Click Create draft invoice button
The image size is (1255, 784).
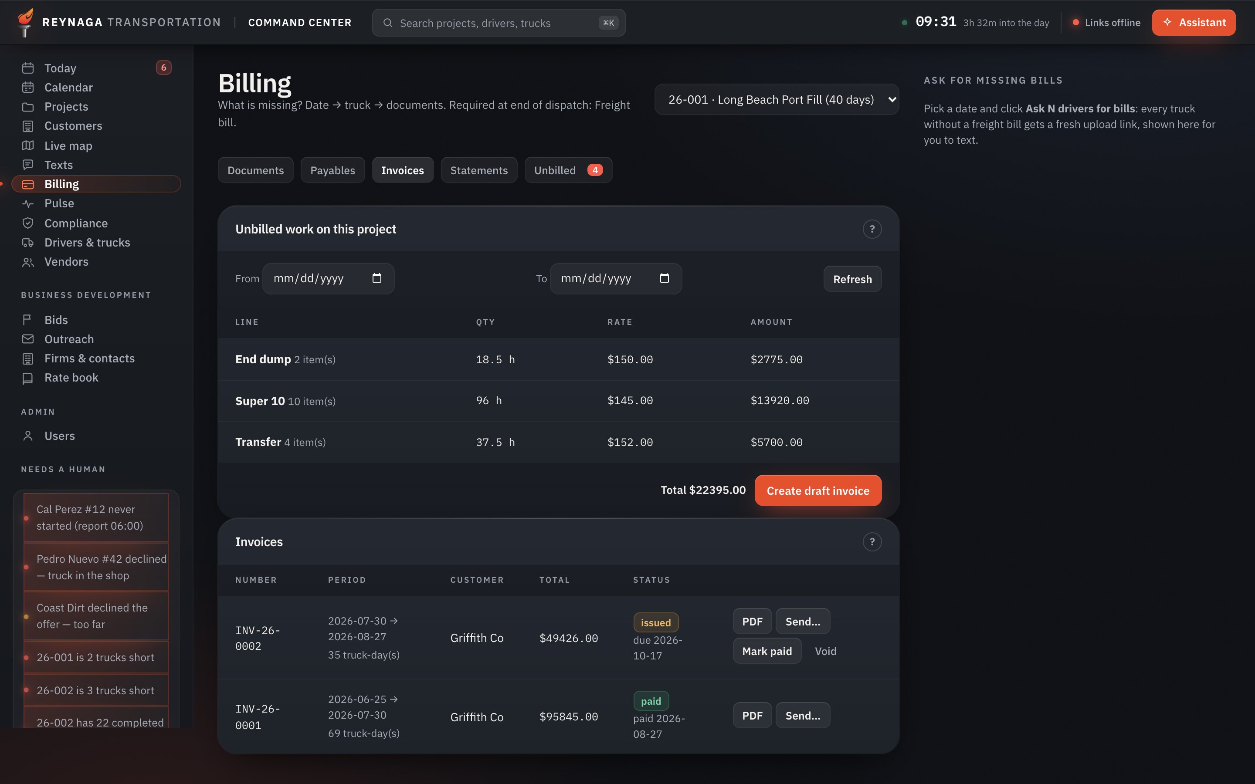[818, 490]
